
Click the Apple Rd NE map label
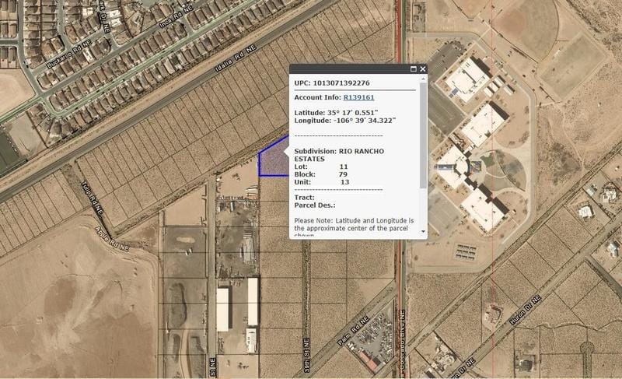[112, 239]
